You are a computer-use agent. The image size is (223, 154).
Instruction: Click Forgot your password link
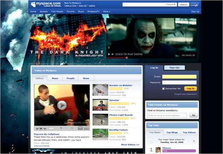pyautogui.click(x=186, y=94)
